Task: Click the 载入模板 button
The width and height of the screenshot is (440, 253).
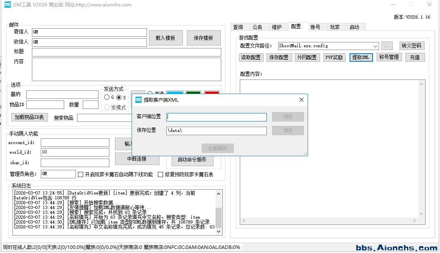Action: click(x=166, y=38)
